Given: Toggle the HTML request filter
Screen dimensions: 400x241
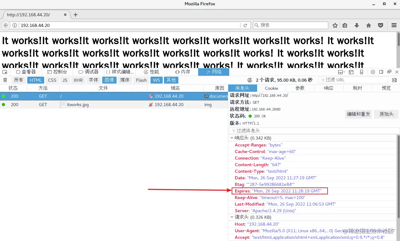Looking at the screenshot, I should [36, 80].
